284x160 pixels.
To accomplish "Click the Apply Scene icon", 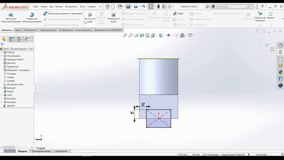I will pyautogui.click(x=182, y=35).
